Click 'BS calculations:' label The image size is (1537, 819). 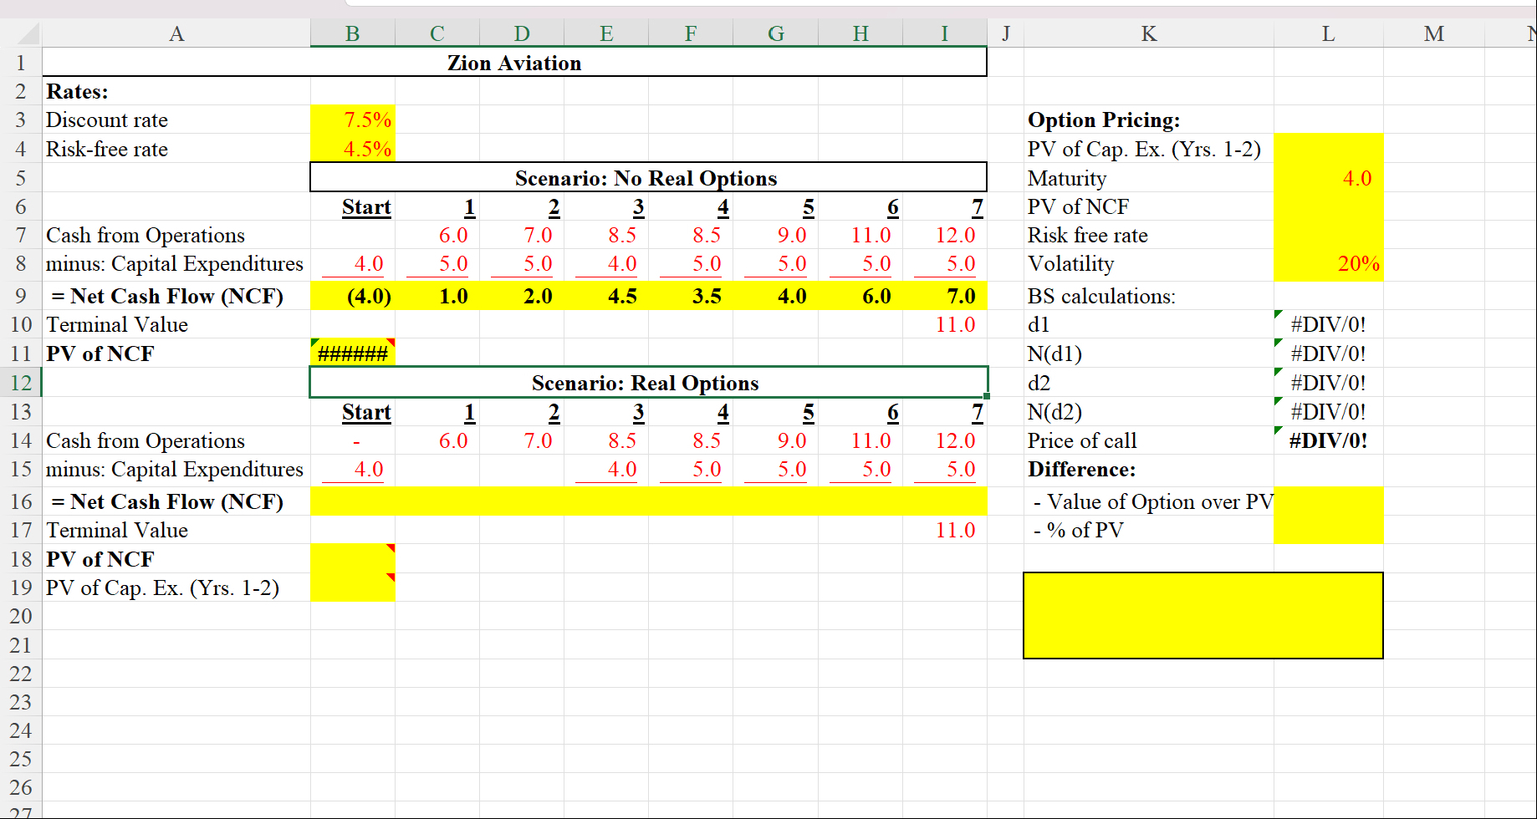(x=1101, y=296)
